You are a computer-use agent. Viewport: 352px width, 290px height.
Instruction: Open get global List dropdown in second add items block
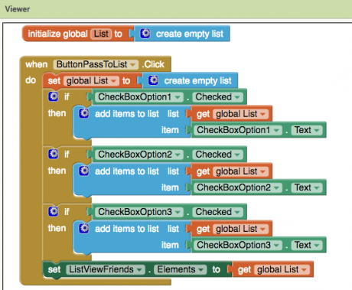click(240, 171)
